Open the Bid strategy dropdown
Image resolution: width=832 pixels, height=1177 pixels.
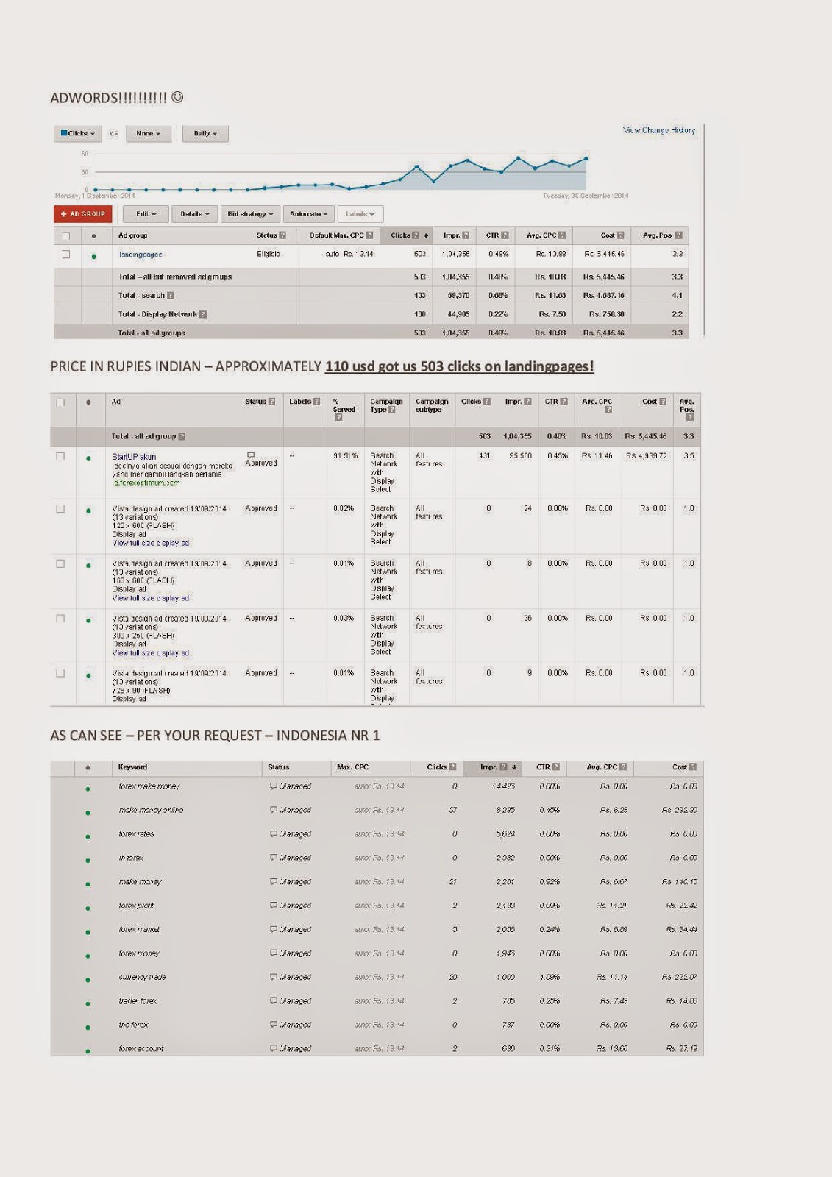click(250, 214)
